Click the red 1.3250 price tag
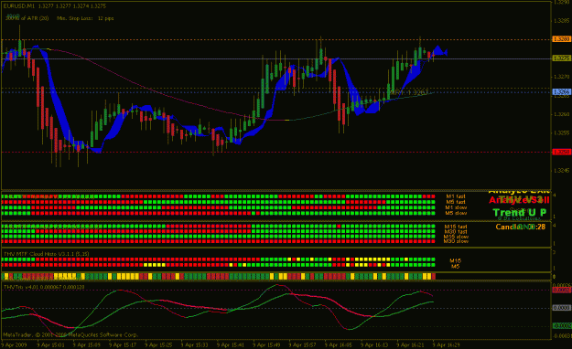The height and width of the screenshot is (349, 572). (562, 152)
